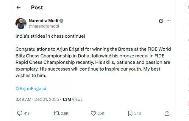
Task: Click the Grok circle-slash icon
Action: 161,21
